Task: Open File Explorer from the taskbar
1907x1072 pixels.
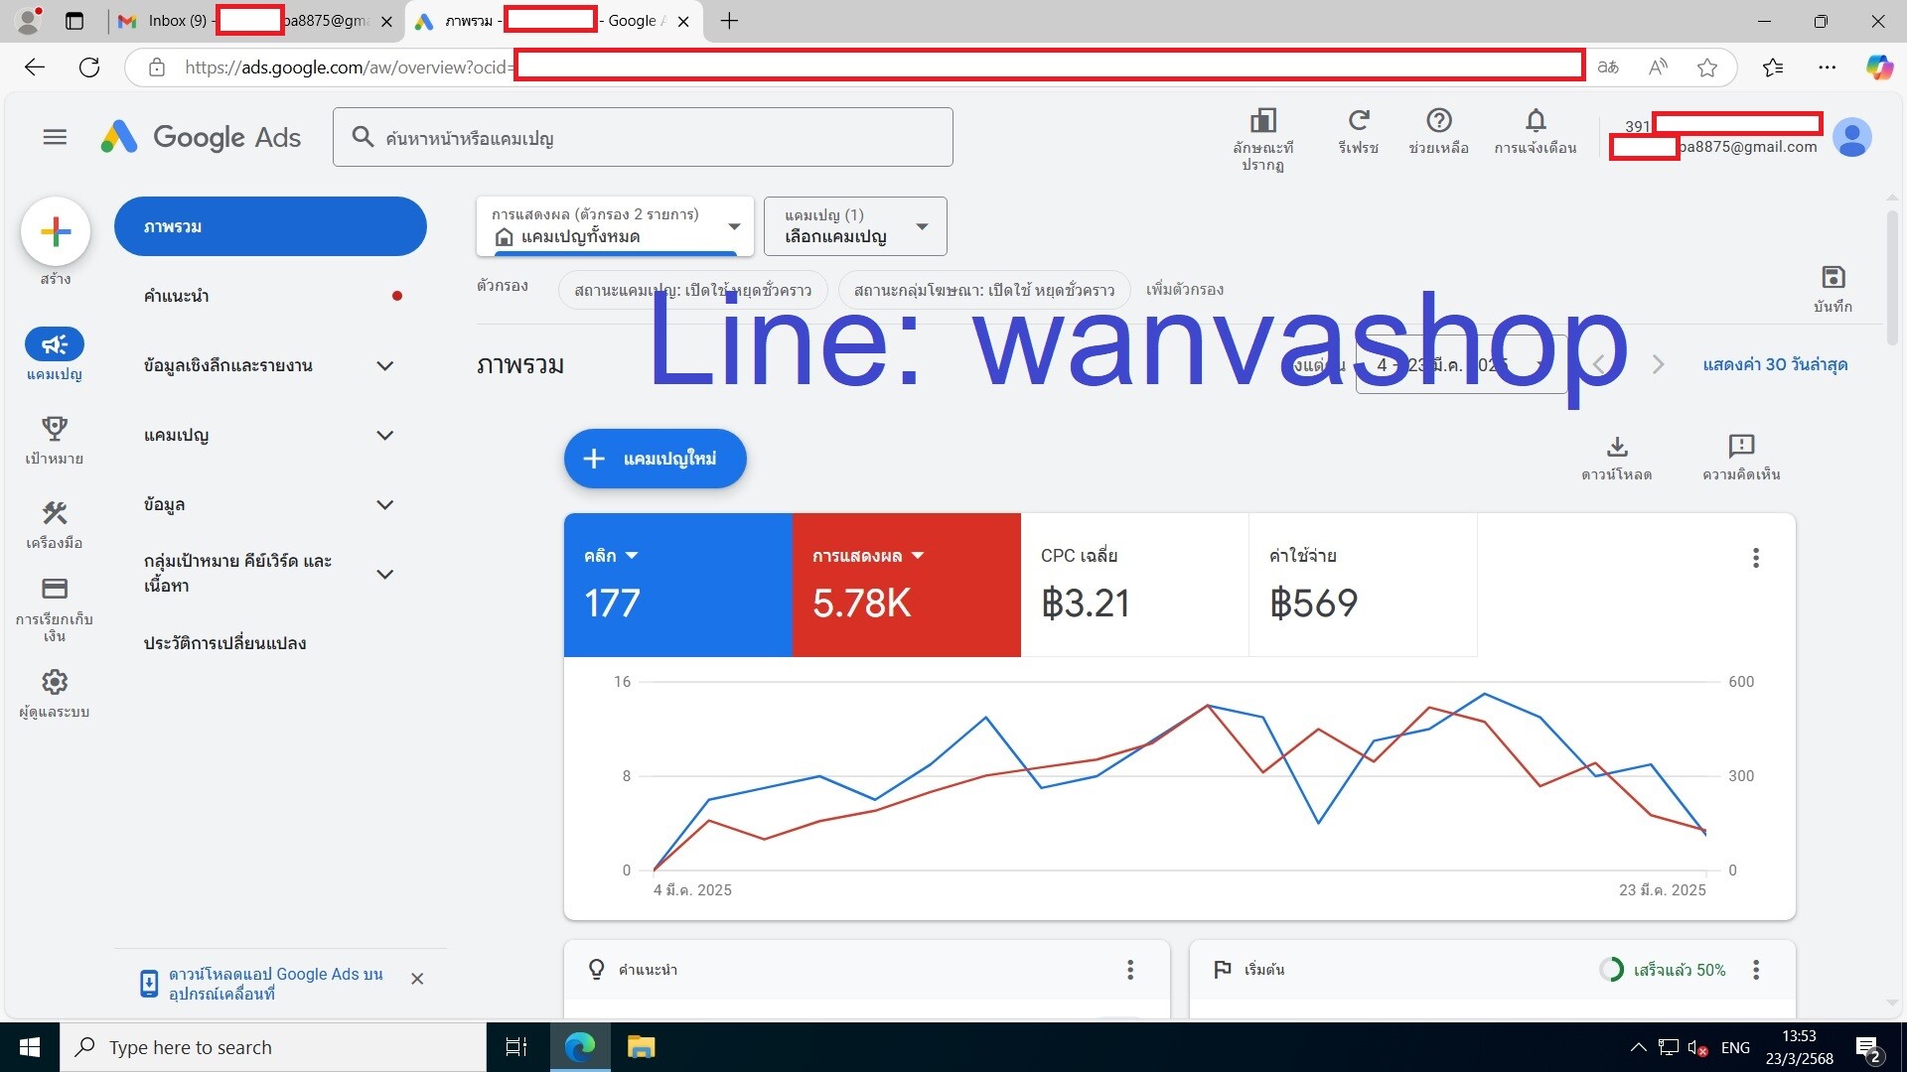Action: [x=641, y=1047]
